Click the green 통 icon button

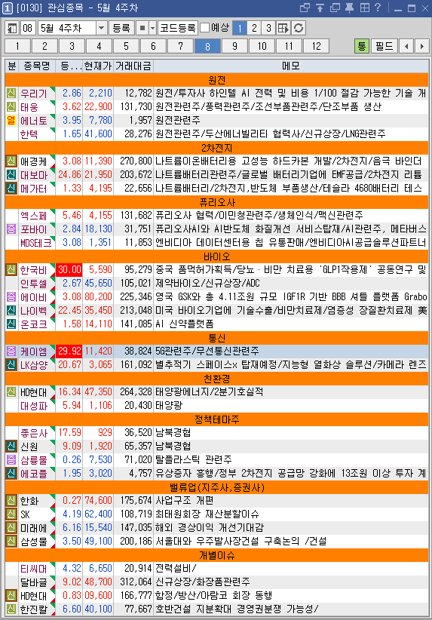[361, 46]
